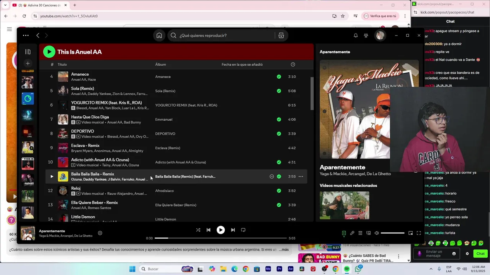Image resolution: width=490 pixels, height=275 pixels.
Task: Open Kick chat settings gear
Action: click(x=467, y=254)
